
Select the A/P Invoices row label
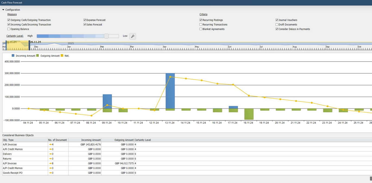coord(10,163)
